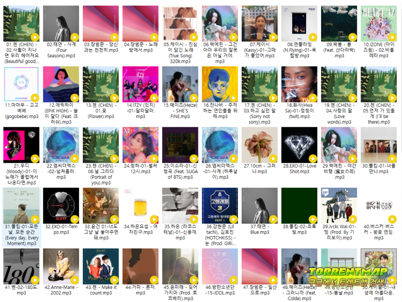Click the 11.마마무 gogobebe file icon
This screenshot has height=302, width=402.
[x=21, y=84]
